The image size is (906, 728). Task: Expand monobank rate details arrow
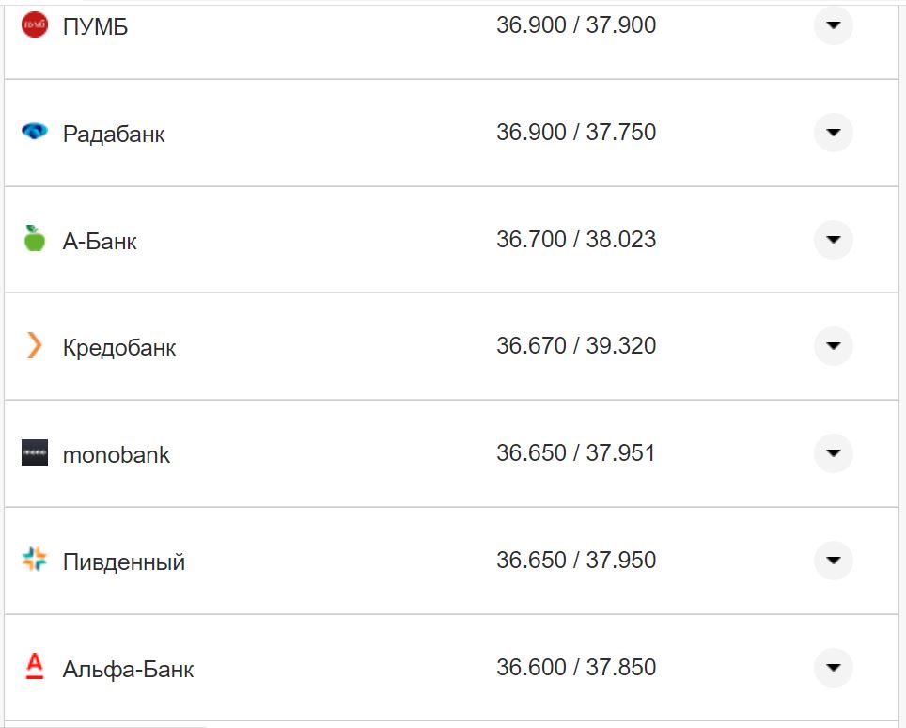tap(833, 453)
